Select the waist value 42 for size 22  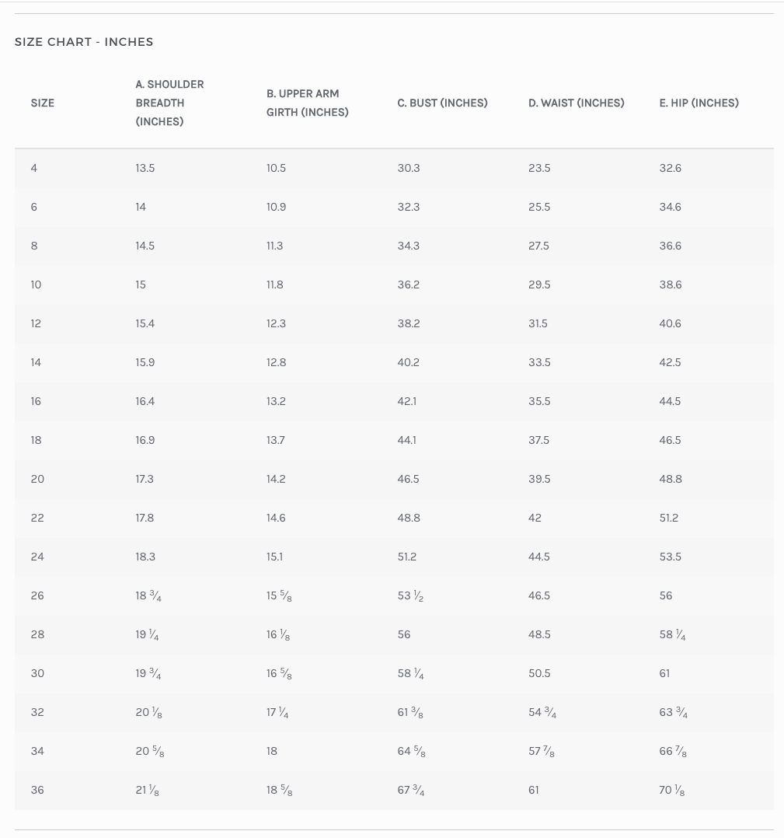tap(535, 518)
